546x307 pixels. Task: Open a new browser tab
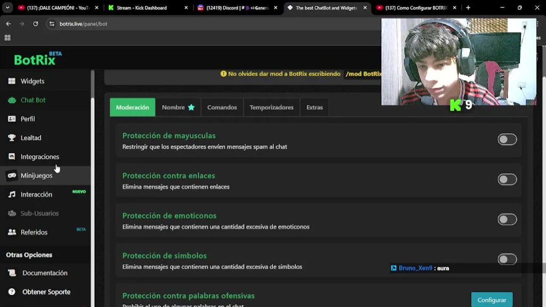pos(468,8)
